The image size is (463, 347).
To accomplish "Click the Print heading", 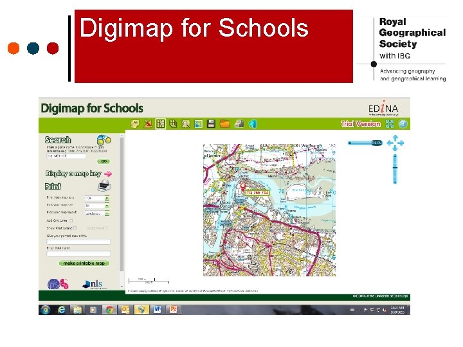I will (x=53, y=186).
